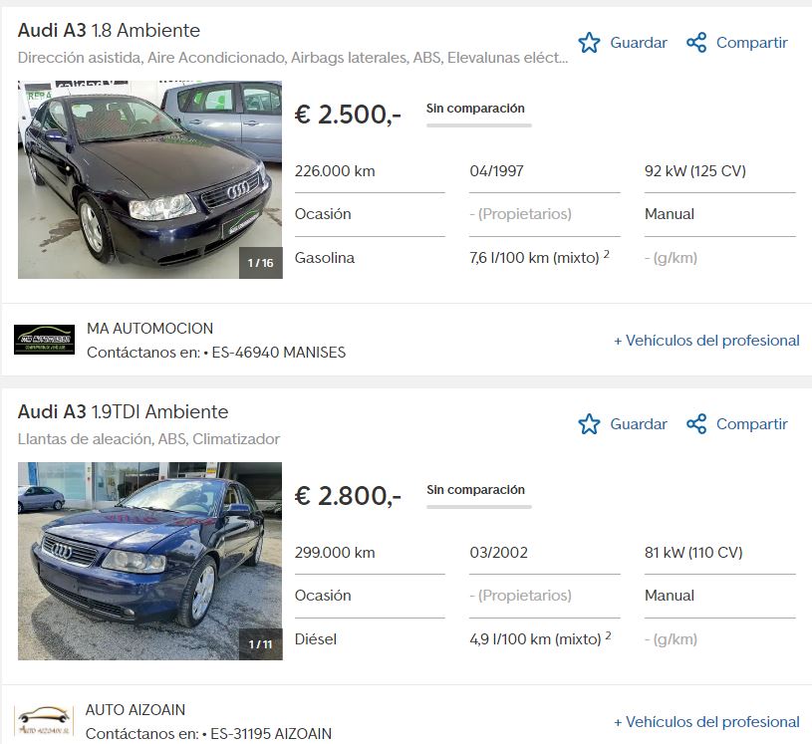This screenshot has height=744, width=812.
Task: Click MA AUTOMOCION dealer name
Action: [x=149, y=329]
